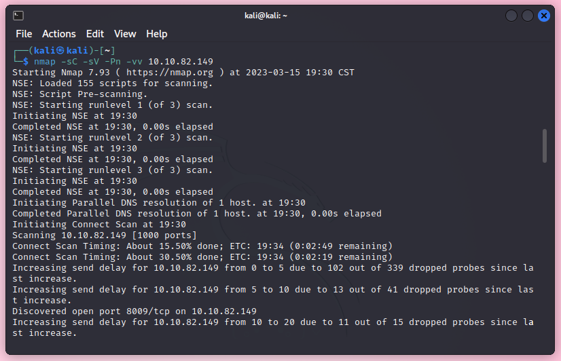Viewport: 561px width, 361px height.
Task: Open the File menu
Action: point(24,34)
